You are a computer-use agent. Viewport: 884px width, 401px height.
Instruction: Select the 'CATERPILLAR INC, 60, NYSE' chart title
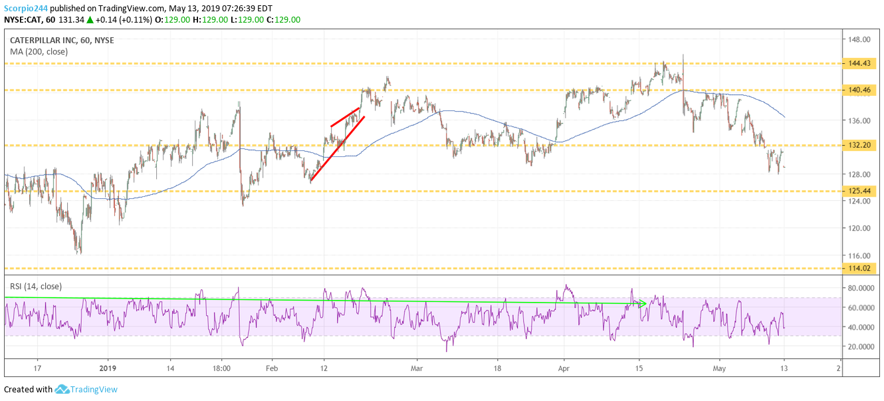pos(62,40)
